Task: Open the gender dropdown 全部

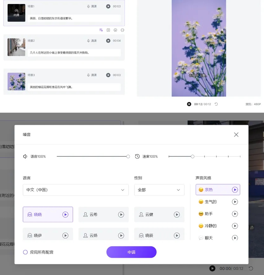Action: [x=159, y=190]
